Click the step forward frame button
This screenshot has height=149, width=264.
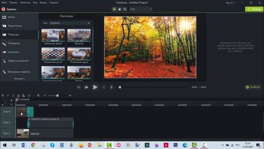(x=86, y=87)
